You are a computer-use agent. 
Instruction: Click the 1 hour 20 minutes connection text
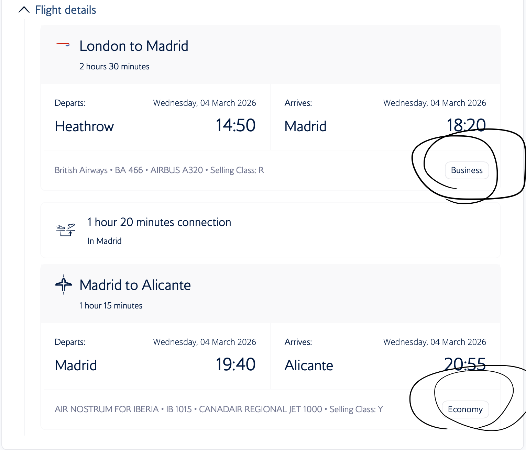159,222
